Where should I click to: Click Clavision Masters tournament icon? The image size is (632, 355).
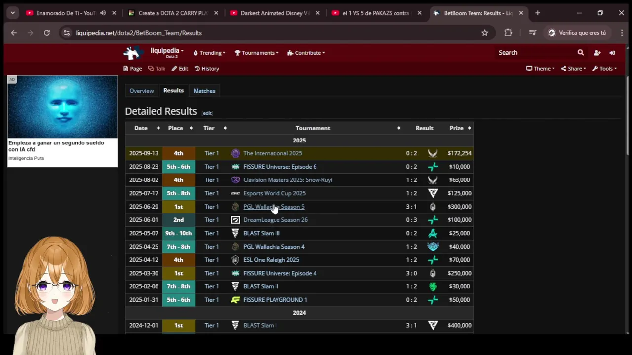[236, 180]
